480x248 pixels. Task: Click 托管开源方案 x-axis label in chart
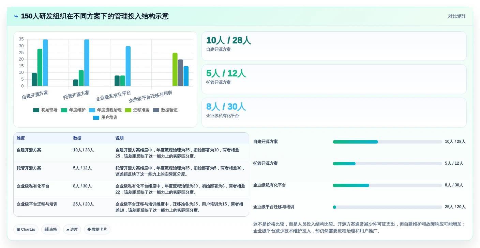pyautogui.click(x=76, y=95)
